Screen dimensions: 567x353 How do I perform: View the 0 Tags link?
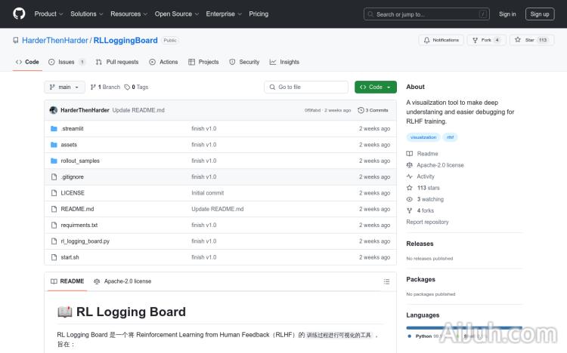pos(136,87)
